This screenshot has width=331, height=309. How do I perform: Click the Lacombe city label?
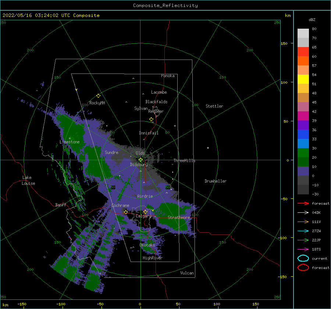point(159,92)
